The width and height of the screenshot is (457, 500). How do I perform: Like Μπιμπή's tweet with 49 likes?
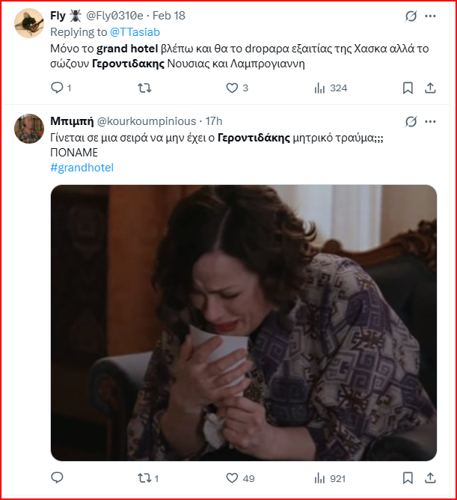pyautogui.click(x=232, y=478)
